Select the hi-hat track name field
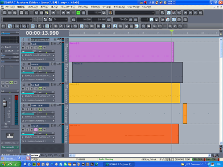Viewport: 223px width, 167px height. 40,85
